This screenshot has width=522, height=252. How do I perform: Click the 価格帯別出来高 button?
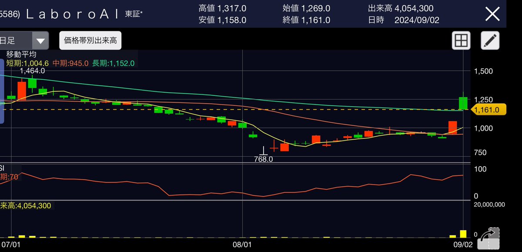click(90, 41)
